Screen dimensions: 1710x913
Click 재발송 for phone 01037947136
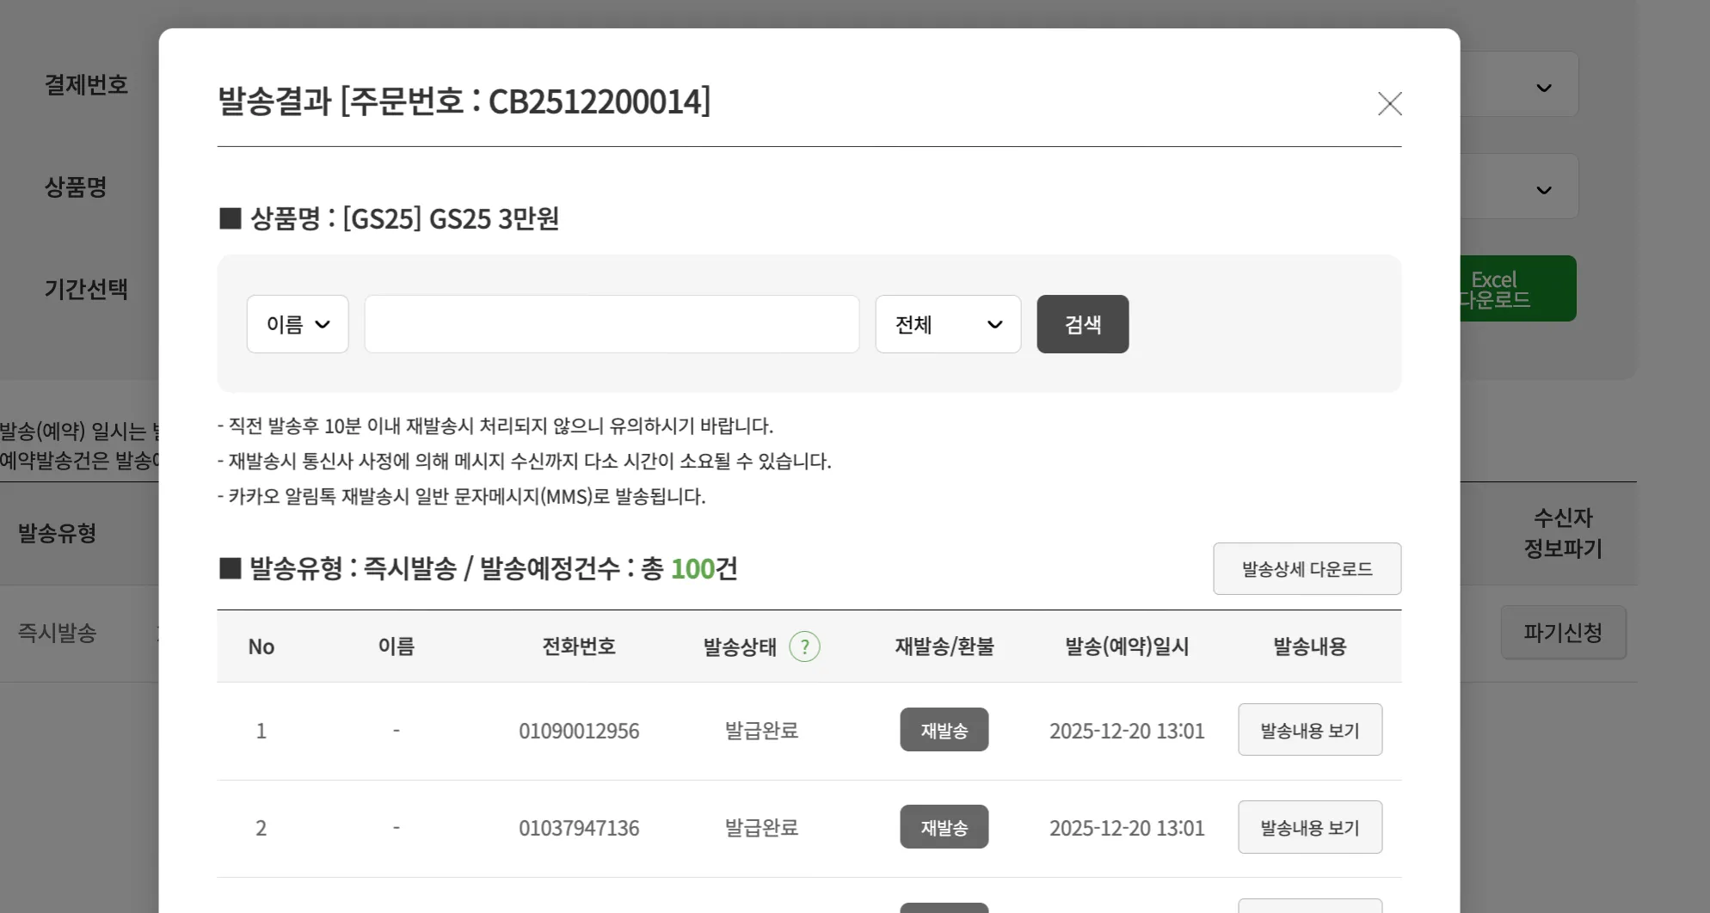pyautogui.click(x=944, y=827)
